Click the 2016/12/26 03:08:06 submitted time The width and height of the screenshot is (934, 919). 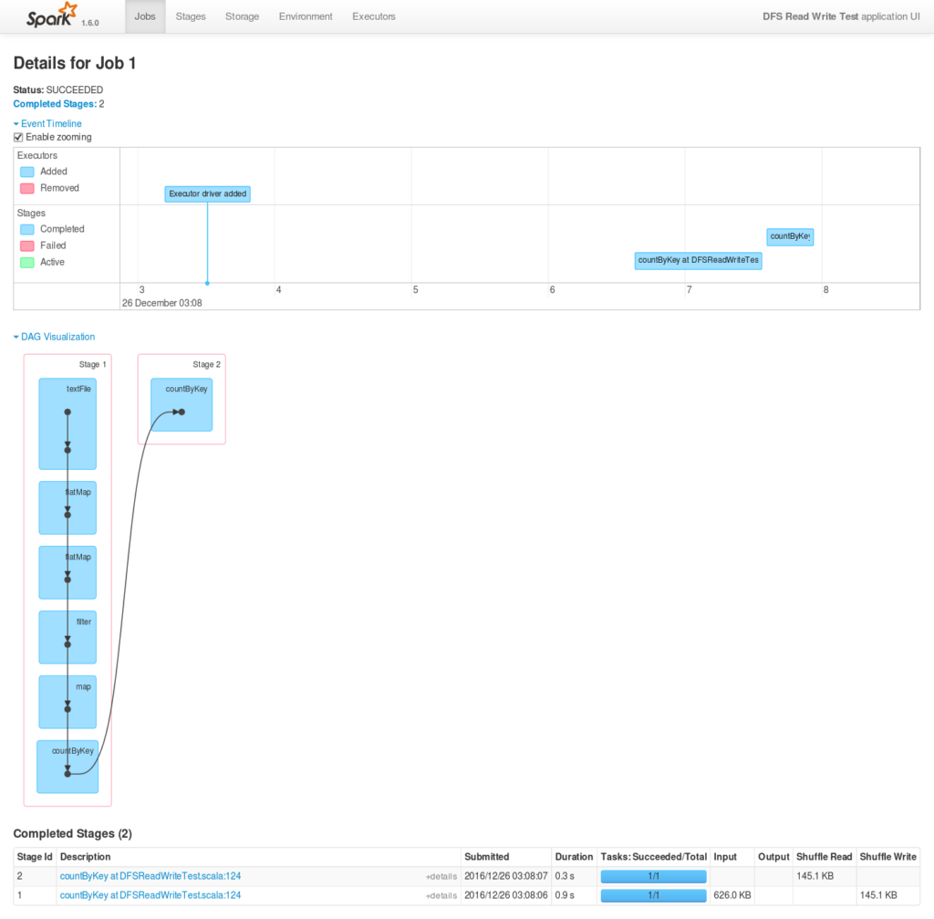point(505,895)
